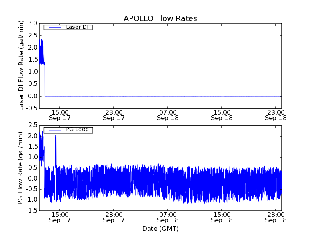
Task: Click the -1.0 tick on PG Flow axis
Action: pyautogui.click(x=32, y=200)
